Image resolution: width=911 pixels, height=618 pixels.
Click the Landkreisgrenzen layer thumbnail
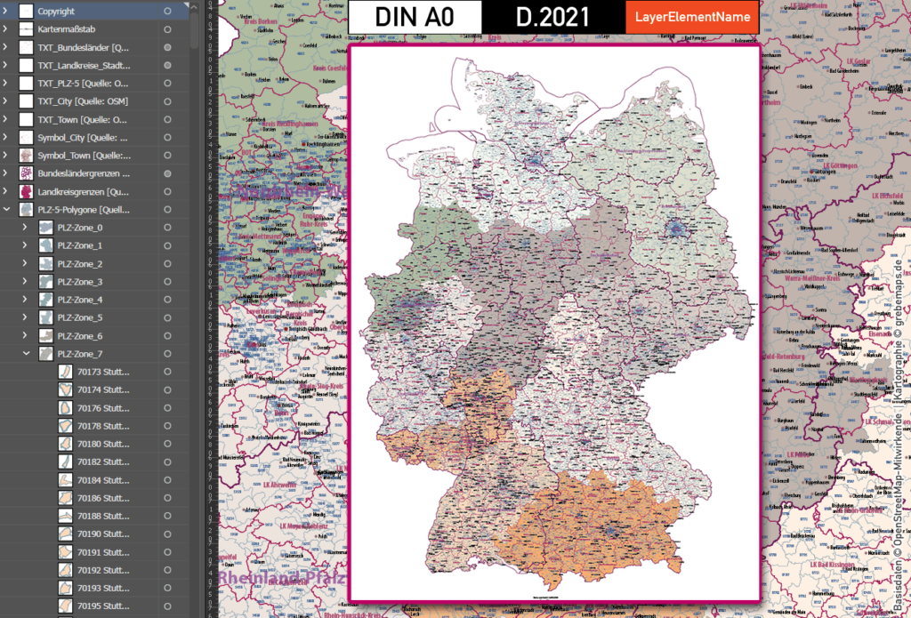pyautogui.click(x=25, y=191)
